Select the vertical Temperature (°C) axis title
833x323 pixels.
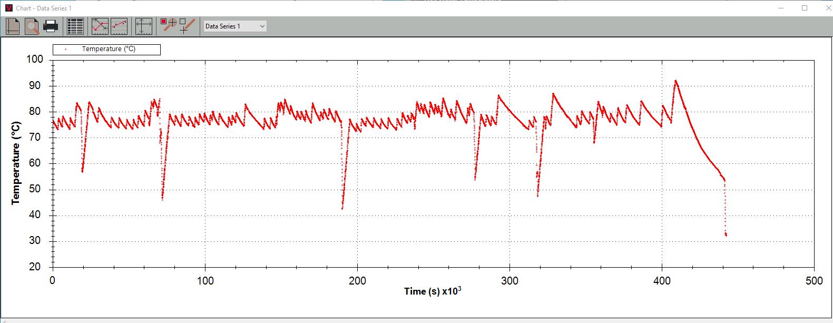pos(16,163)
